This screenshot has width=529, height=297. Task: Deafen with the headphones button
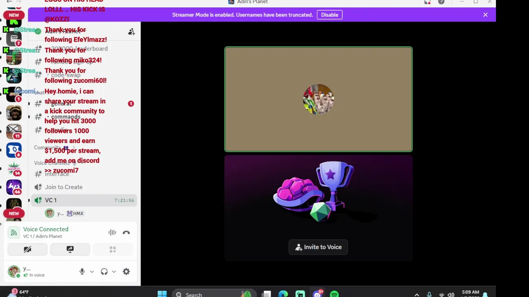point(104,271)
